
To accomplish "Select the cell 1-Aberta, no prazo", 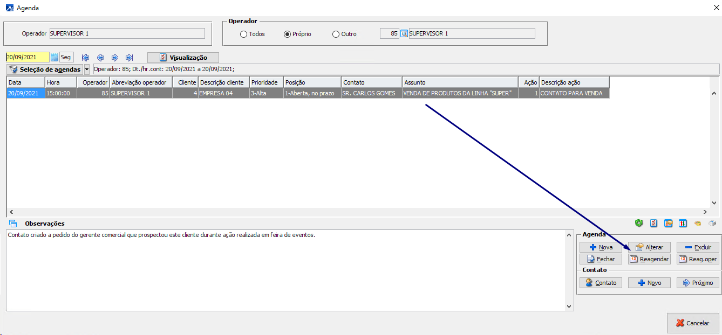I will point(312,93).
